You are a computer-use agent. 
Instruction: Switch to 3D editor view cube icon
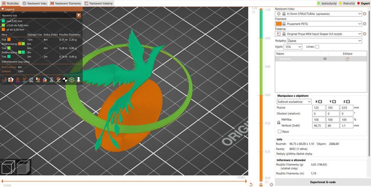click(8, 167)
